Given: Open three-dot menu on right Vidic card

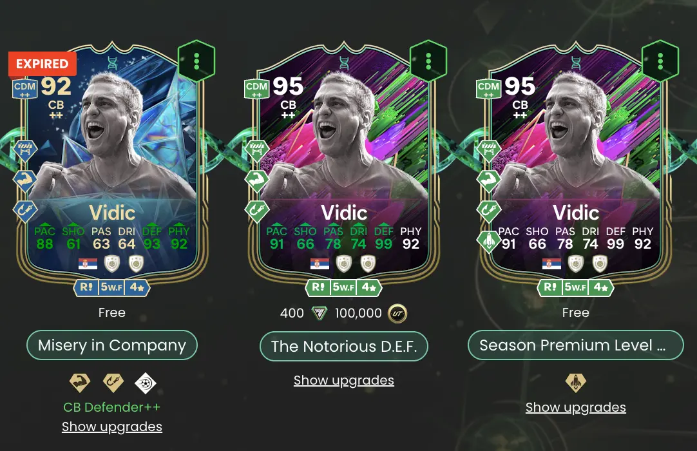Looking at the screenshot, I should pyautogui.click(x=660, y=61).
